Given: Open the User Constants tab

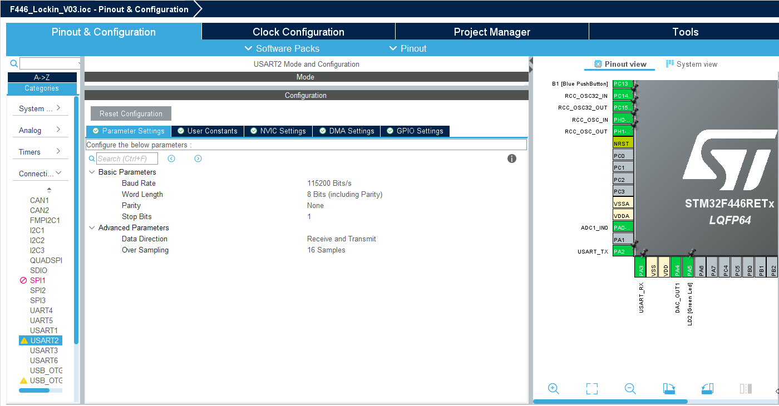Looking at the screenshot, I should (x=208, y=131).
